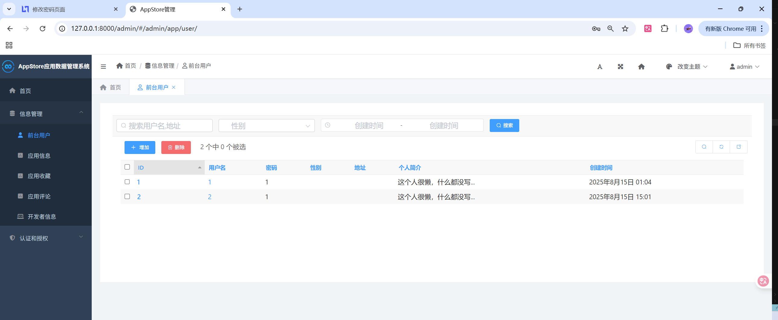Open Chrome apps grid icon
Screen dimensions: 778x320
[x=9, y=45]
